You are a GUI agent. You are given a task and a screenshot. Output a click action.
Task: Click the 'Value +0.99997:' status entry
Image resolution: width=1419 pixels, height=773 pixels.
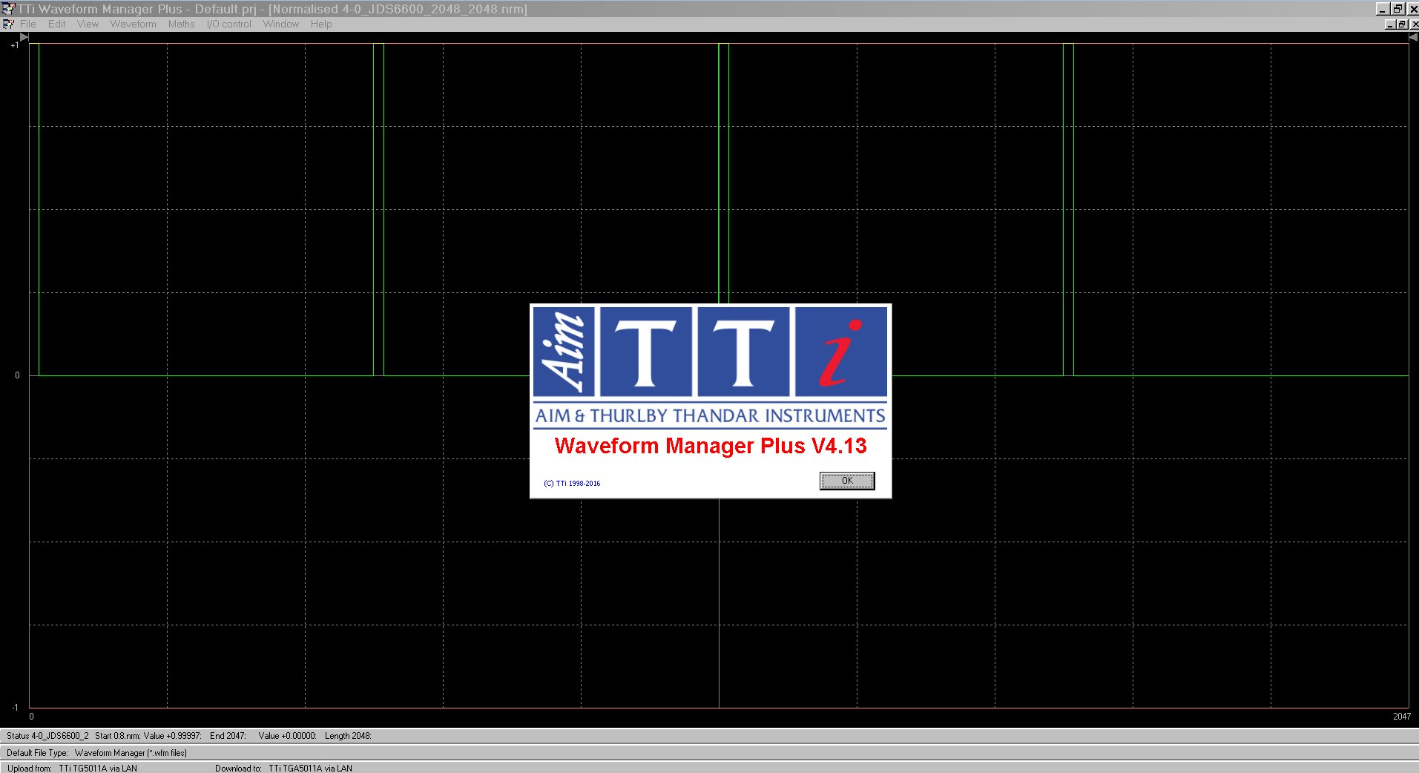click(x=173, y=736)
